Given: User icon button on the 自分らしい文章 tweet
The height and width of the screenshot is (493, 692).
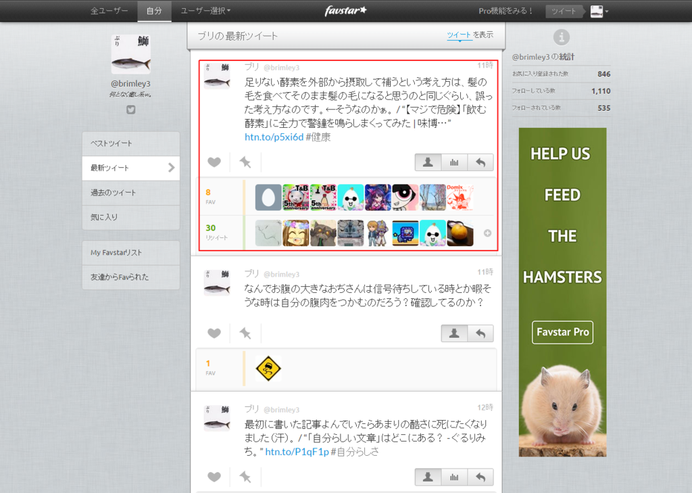Looking at the screenshot, I should tap(428, 477).
